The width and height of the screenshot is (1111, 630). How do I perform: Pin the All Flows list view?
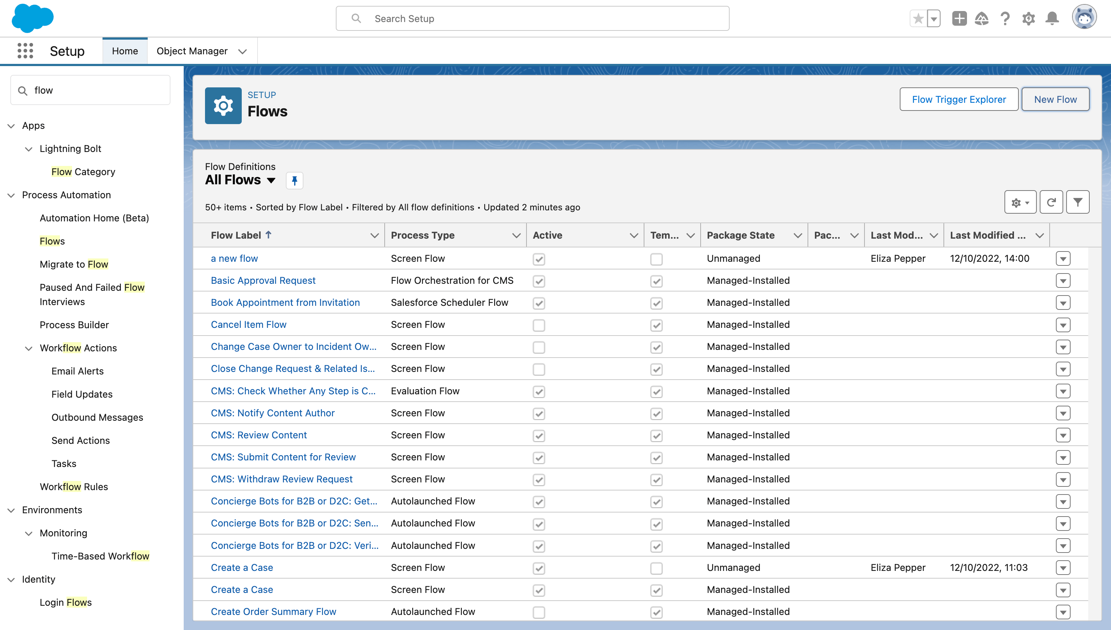[x=294, y=180]
